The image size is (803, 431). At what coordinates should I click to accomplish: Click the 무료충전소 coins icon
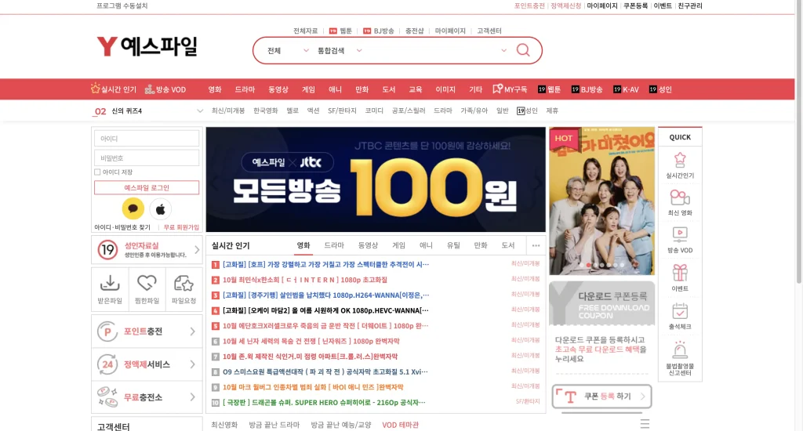[x=107, y=397]
